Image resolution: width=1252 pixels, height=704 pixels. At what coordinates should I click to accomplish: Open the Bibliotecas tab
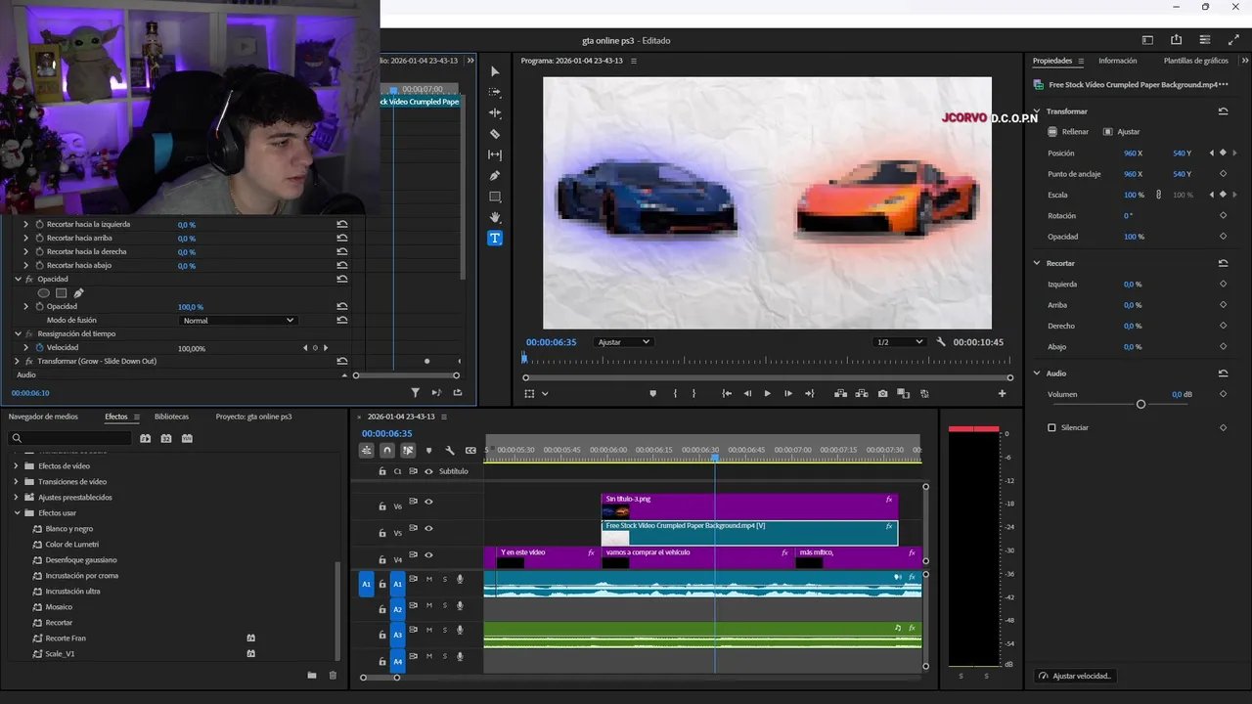171,417
